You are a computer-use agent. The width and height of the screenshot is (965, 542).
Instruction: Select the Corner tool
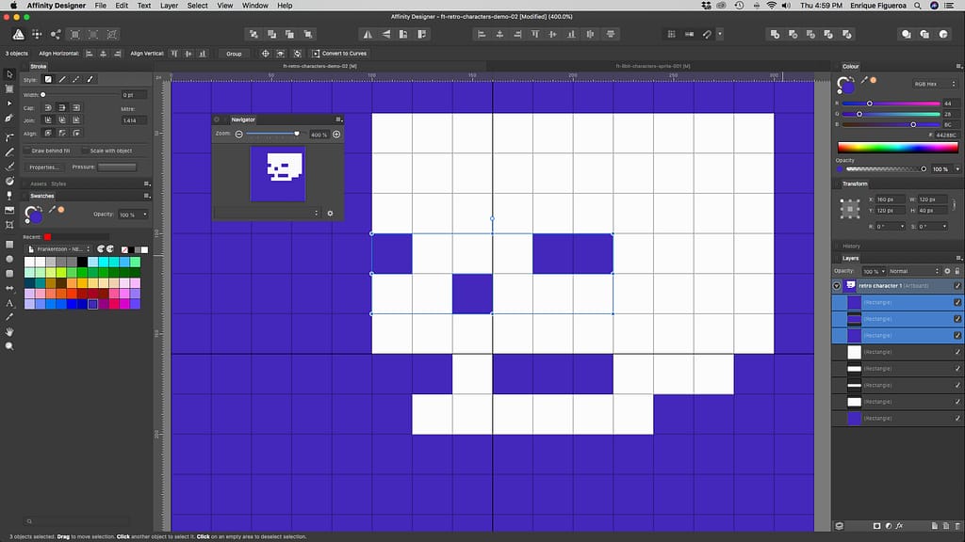coord(9,137)
